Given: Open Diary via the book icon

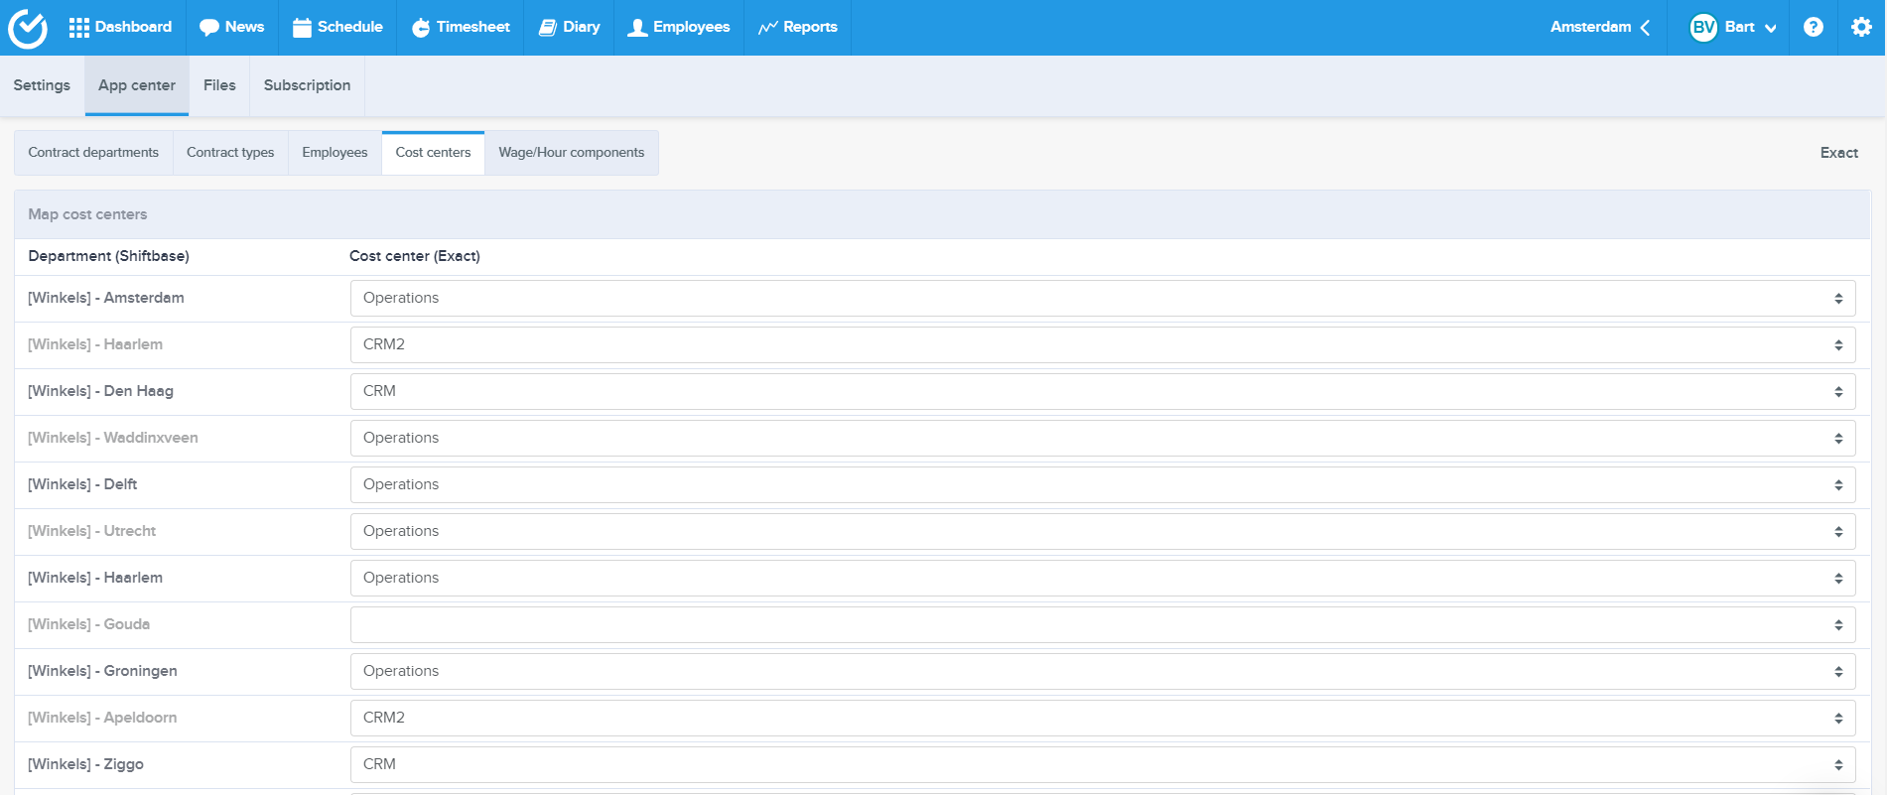Looking at the screenshot, I should pyautogui.click(x=547, y=28).
